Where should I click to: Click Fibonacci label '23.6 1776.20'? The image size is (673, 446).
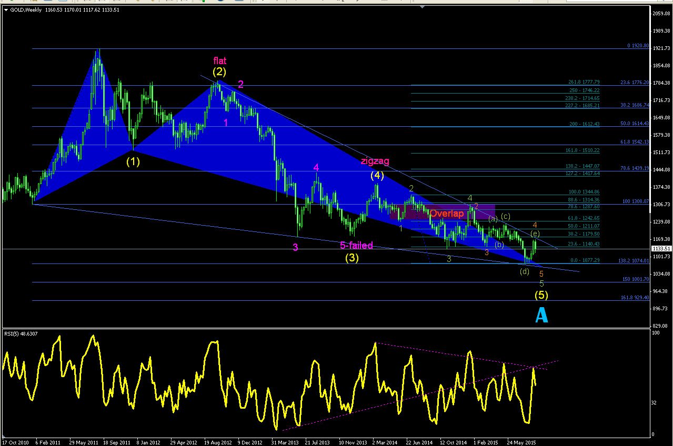634,82
